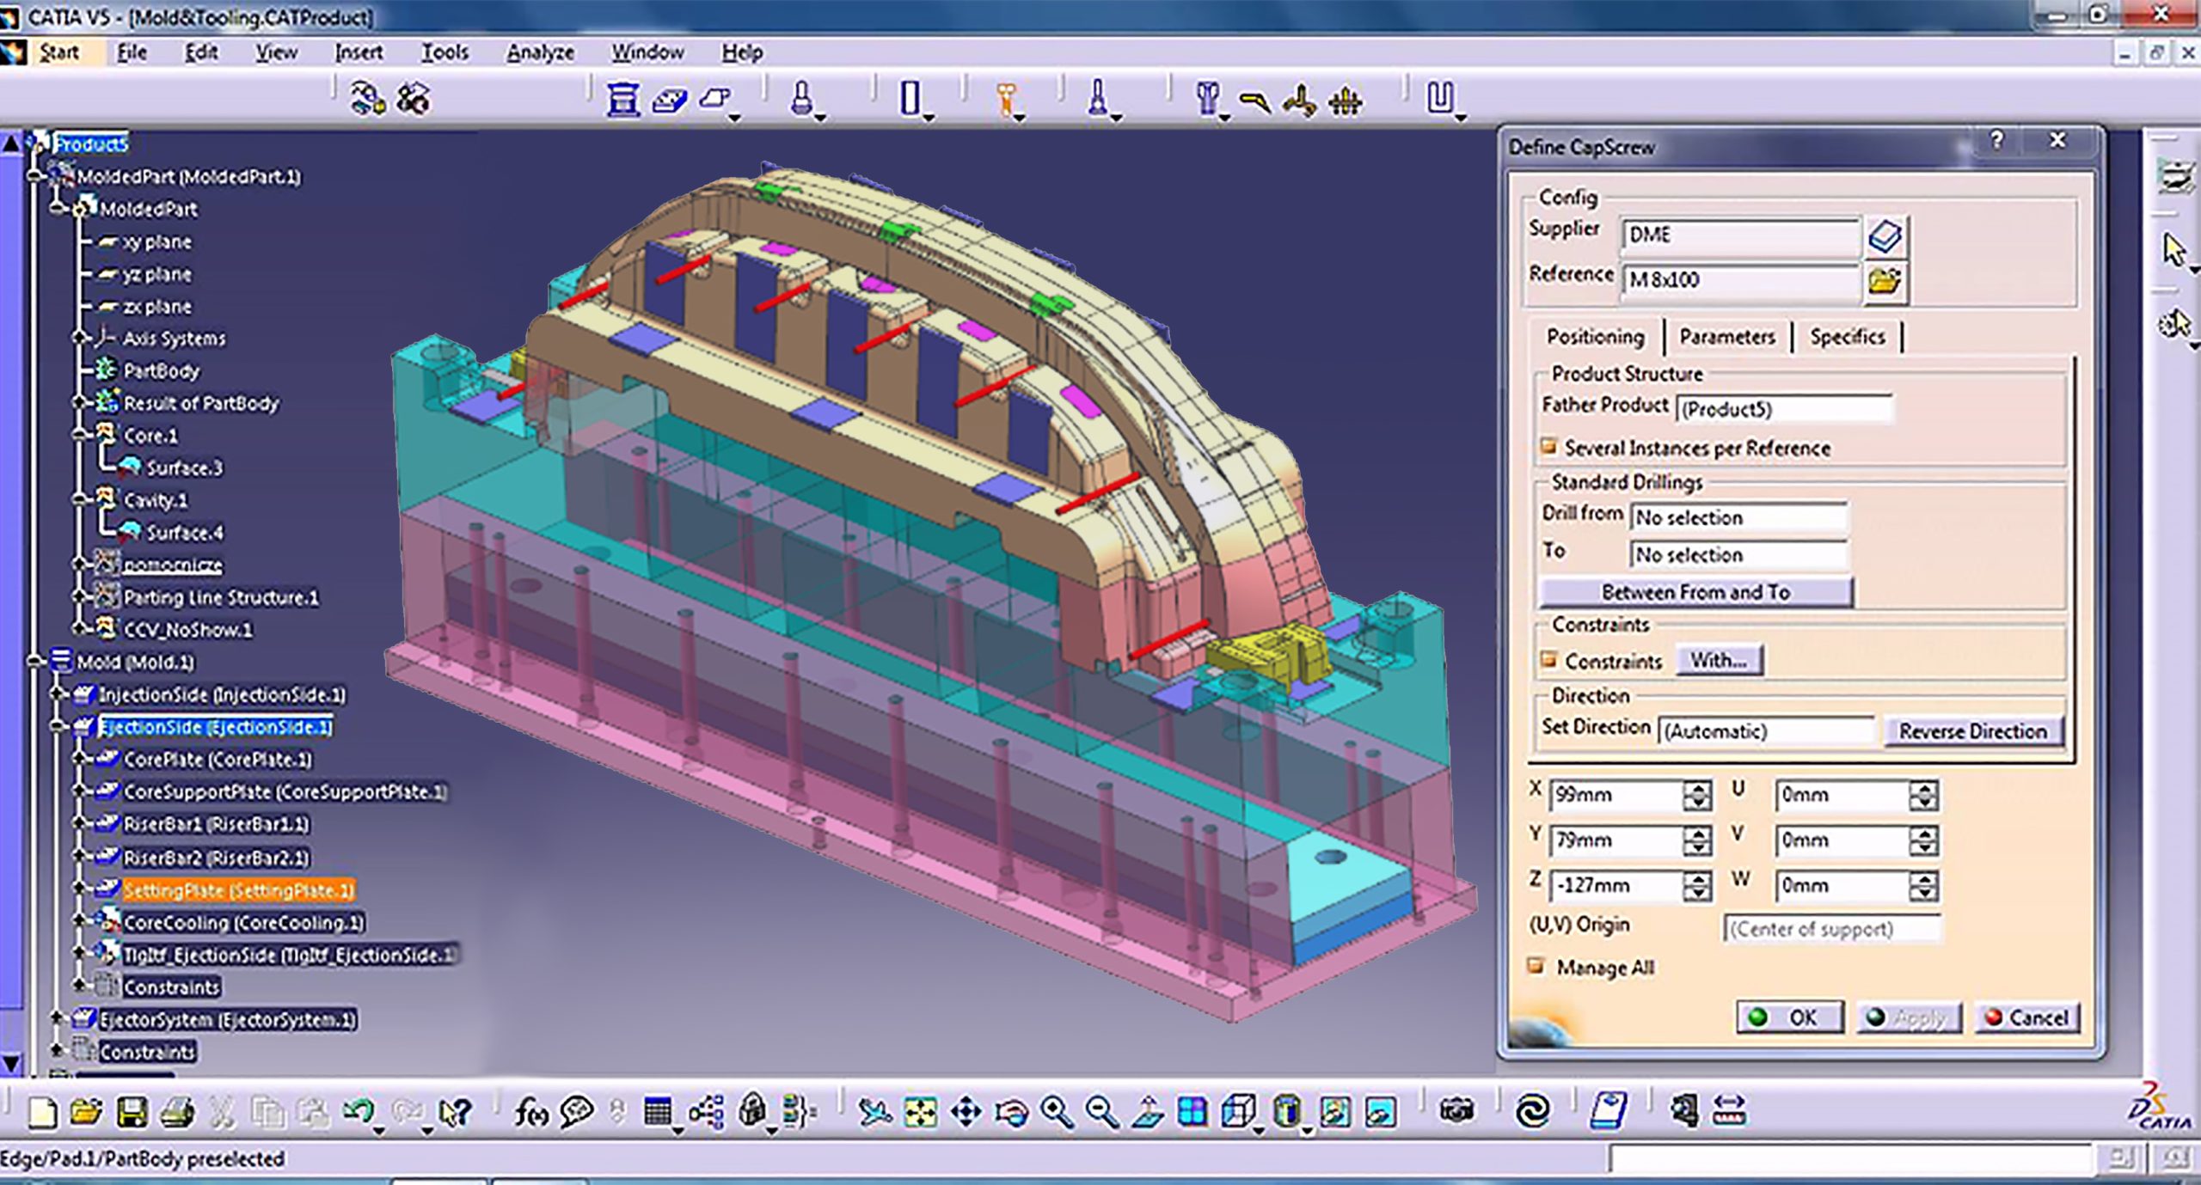
Task: Click the Leader Pin tool icon
Action: [x=801, y=98]
